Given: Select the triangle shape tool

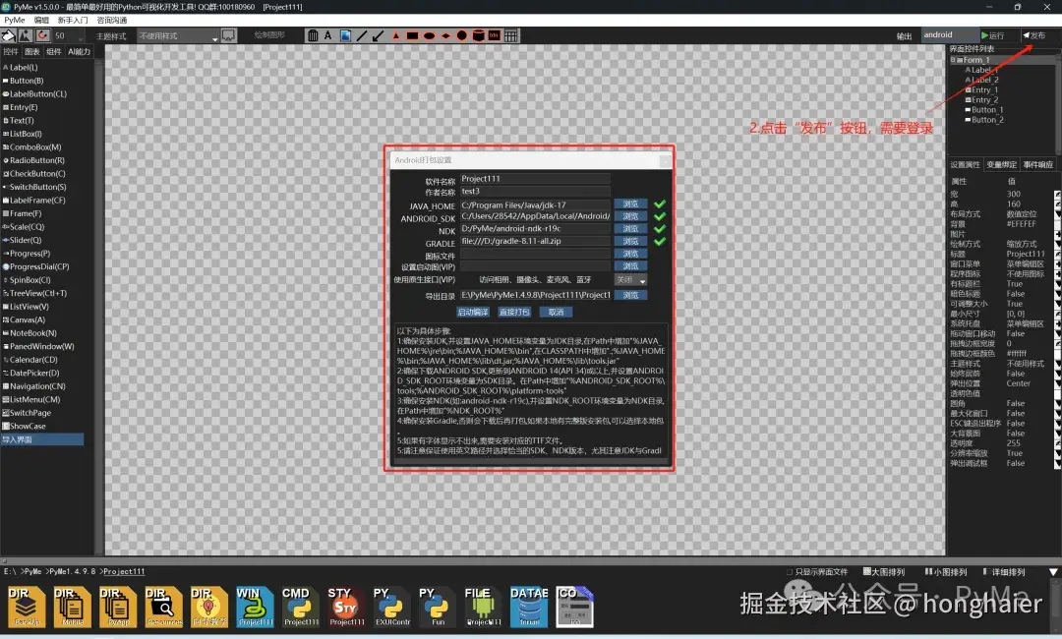Looking at the screenshot, I should (395, 35).
